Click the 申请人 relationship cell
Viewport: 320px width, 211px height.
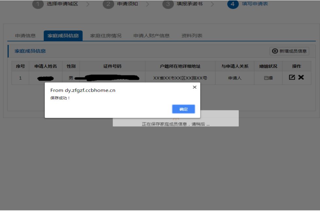(x=235, y=78)
